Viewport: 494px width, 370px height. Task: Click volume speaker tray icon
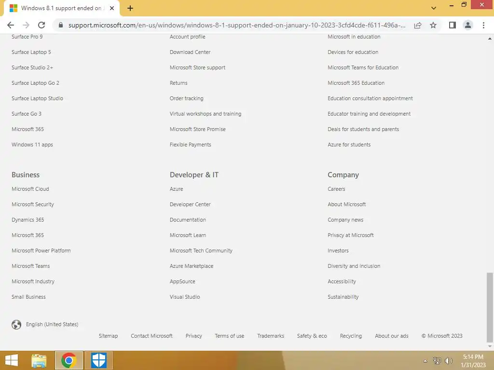pyautogui.click(x=448, y=360)
